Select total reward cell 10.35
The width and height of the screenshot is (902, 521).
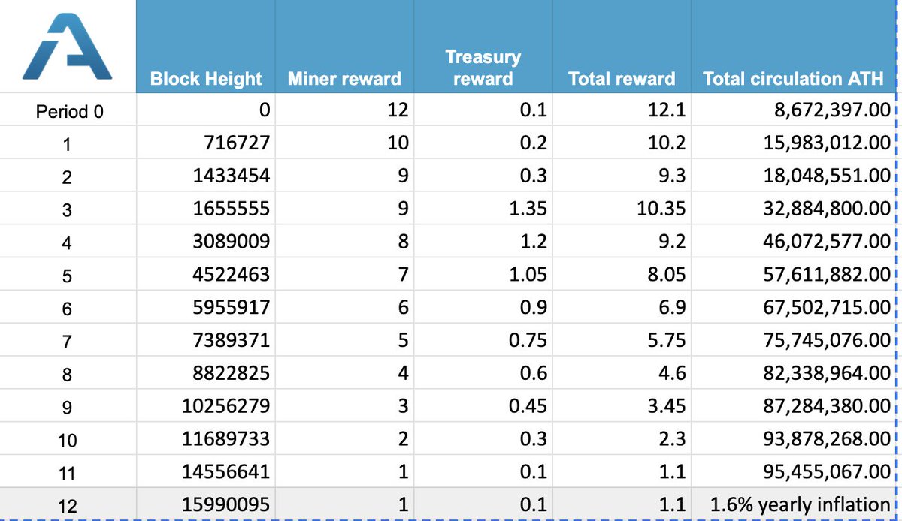(x=622, y=209)
